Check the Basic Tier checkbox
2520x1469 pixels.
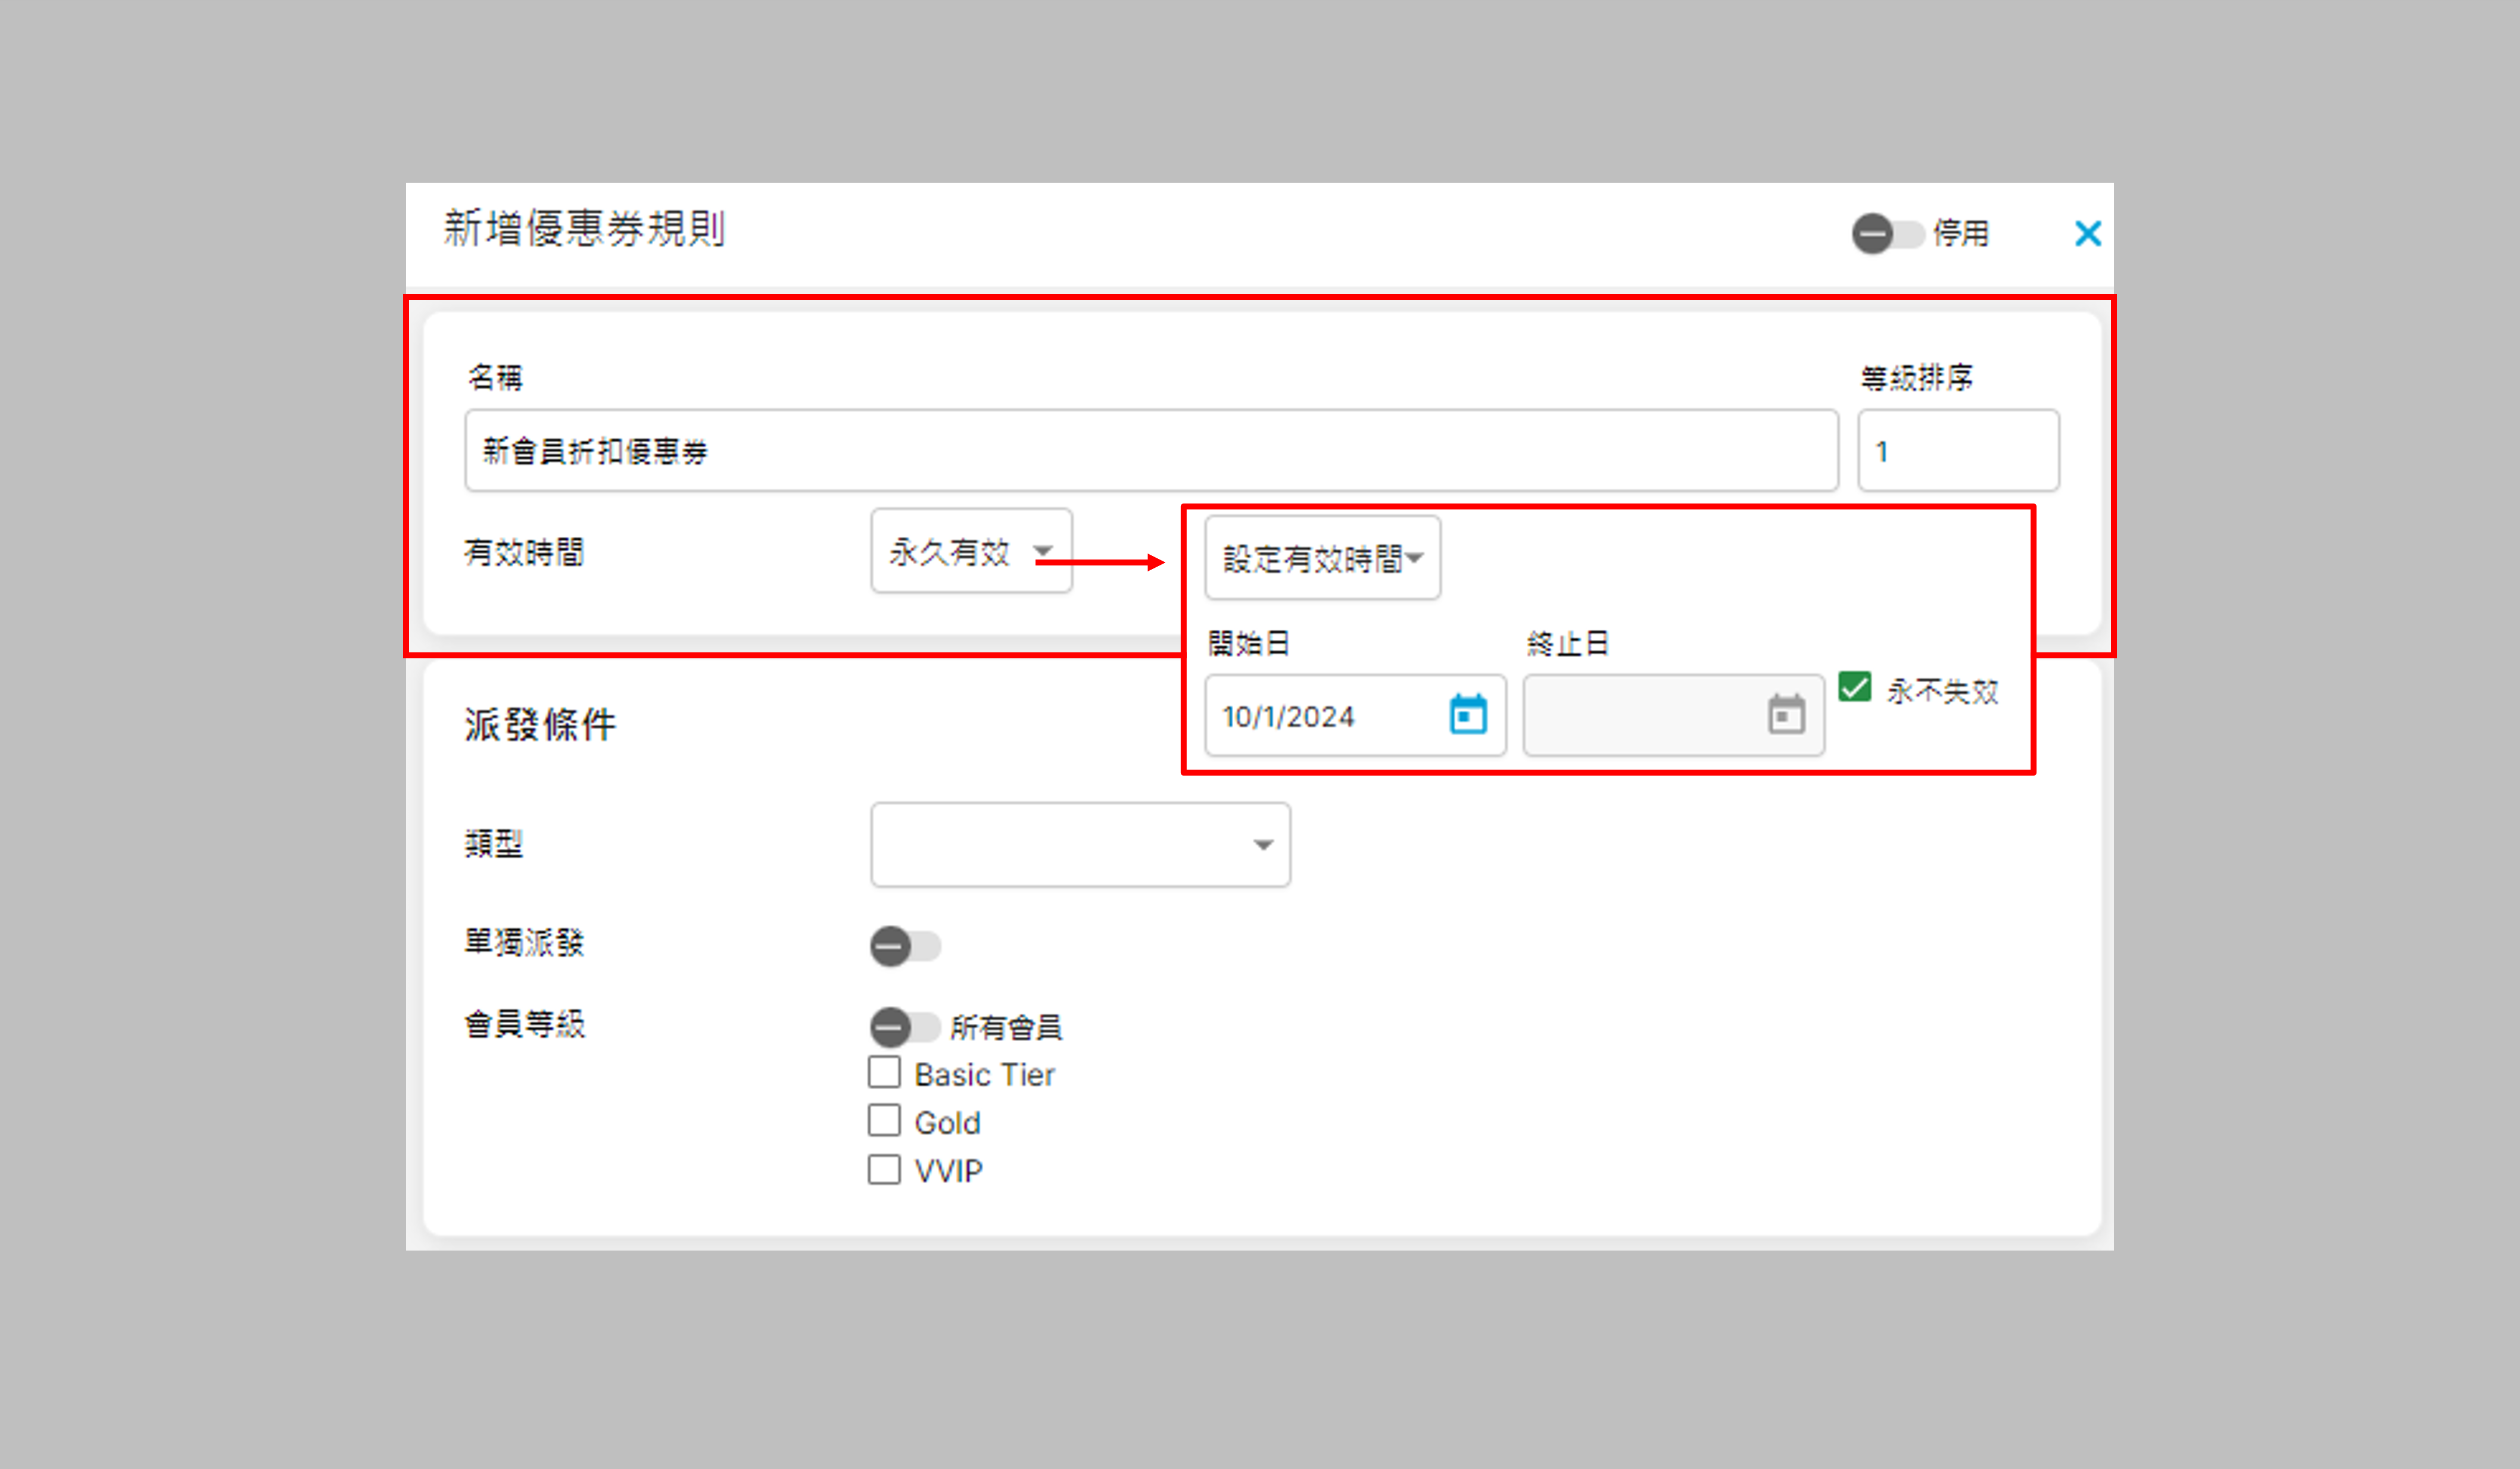tap(884, 1073)
